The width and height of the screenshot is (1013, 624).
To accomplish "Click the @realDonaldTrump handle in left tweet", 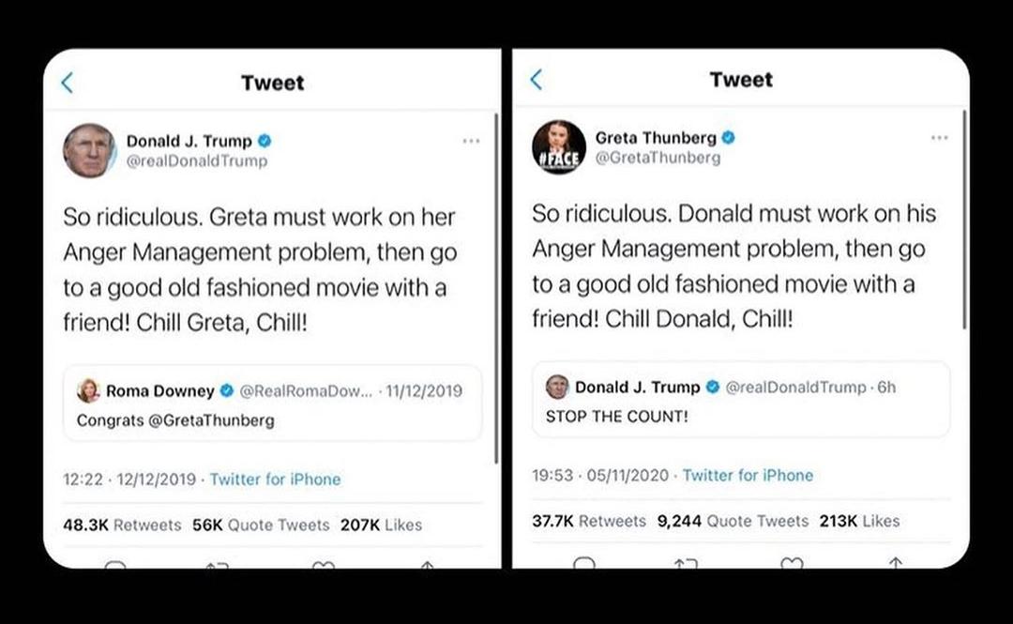I will (197, 161).
